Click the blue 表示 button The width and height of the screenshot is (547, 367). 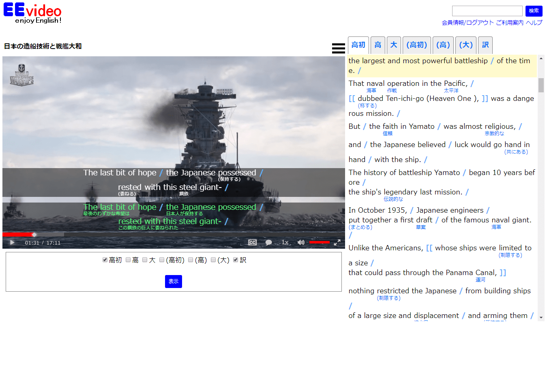pos(174,282)
